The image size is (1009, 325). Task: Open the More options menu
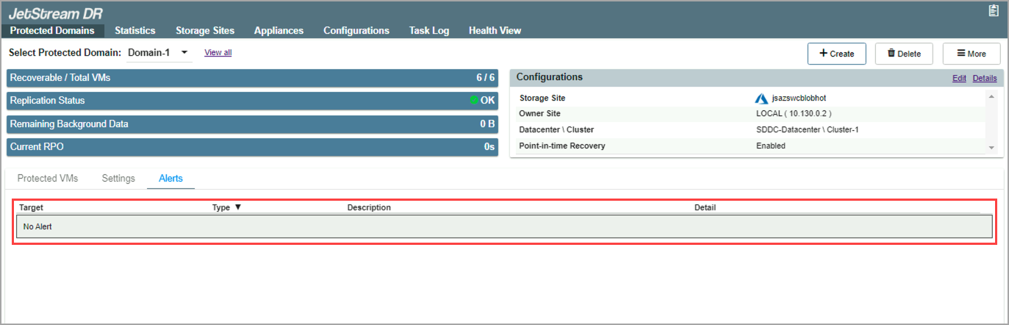(x=971, y=54)
